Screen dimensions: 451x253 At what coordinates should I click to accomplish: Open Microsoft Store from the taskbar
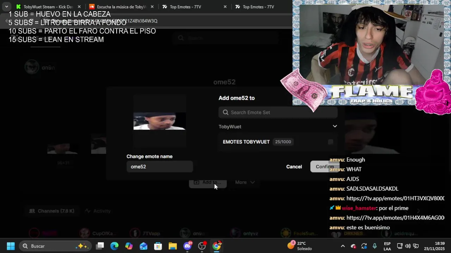tap(158, 246)
